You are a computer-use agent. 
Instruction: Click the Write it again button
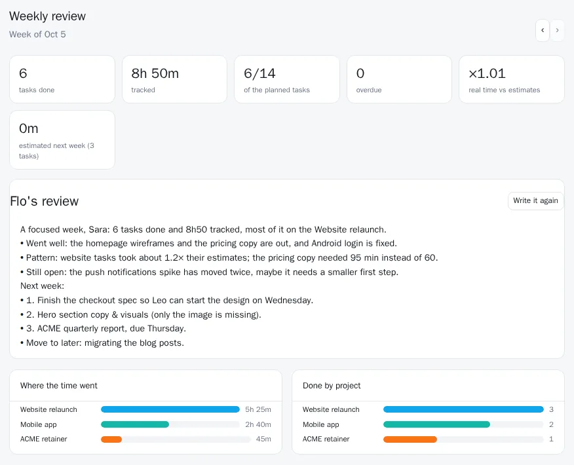pyautogui.click(x=535, y=201)
